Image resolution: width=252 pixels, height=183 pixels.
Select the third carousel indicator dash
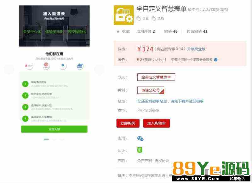point(62,139)
